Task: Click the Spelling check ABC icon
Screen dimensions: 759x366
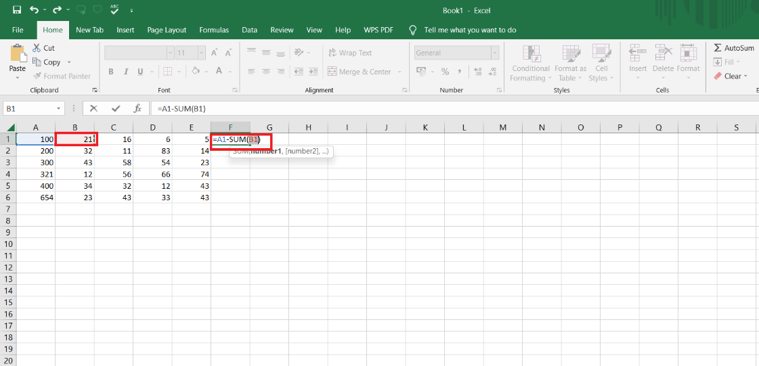Action: [114, 9]
